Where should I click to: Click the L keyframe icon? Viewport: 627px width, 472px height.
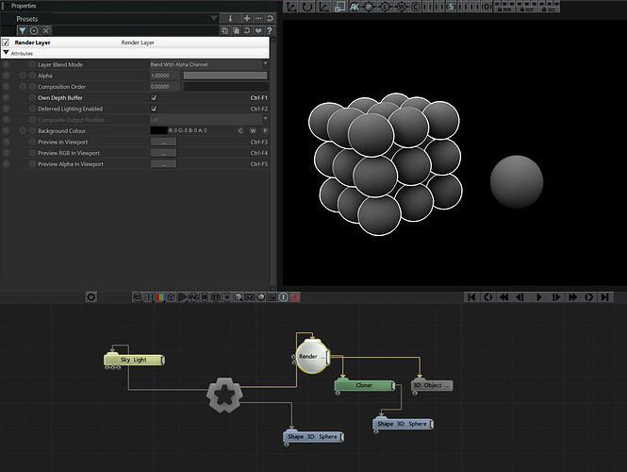click(385, 7)
